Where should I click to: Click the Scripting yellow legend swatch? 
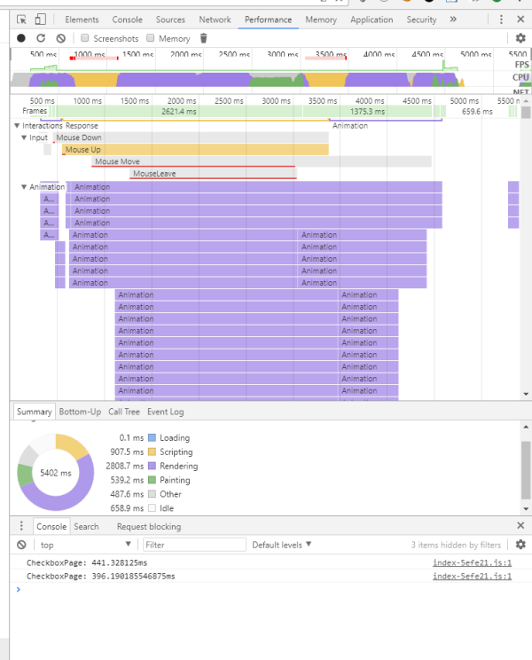coord(152,452)
